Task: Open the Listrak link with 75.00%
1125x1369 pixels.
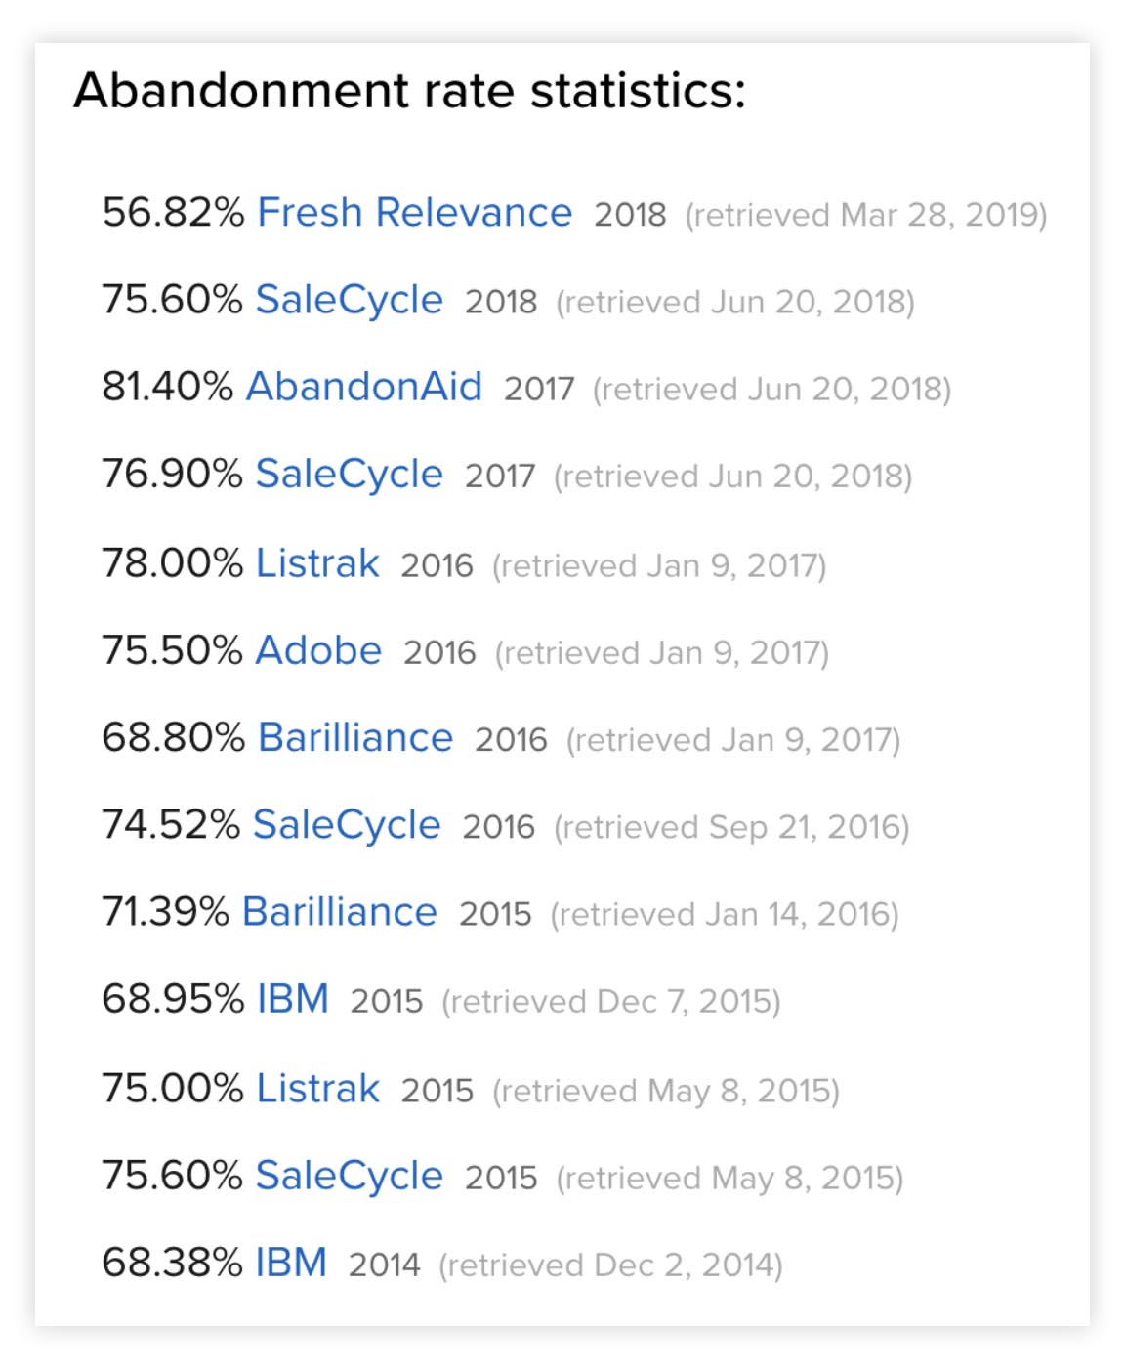Action: tap(317, 1089)
